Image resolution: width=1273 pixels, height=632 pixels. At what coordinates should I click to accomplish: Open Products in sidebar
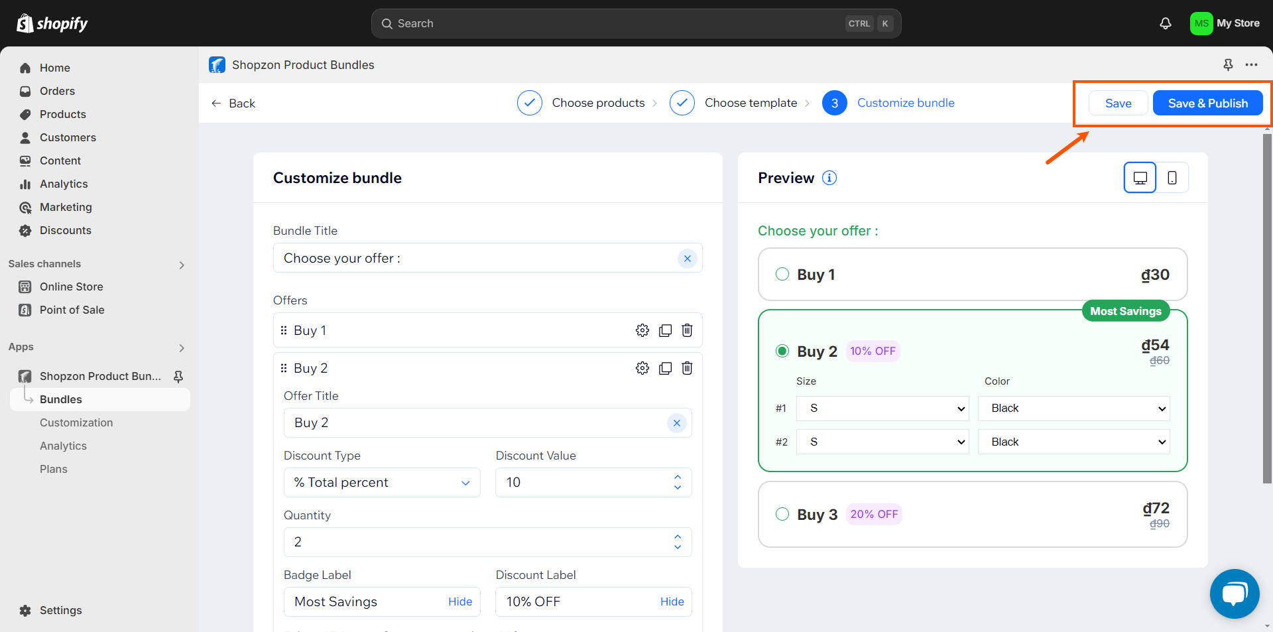pyautogui.click(x=62, y=114)
